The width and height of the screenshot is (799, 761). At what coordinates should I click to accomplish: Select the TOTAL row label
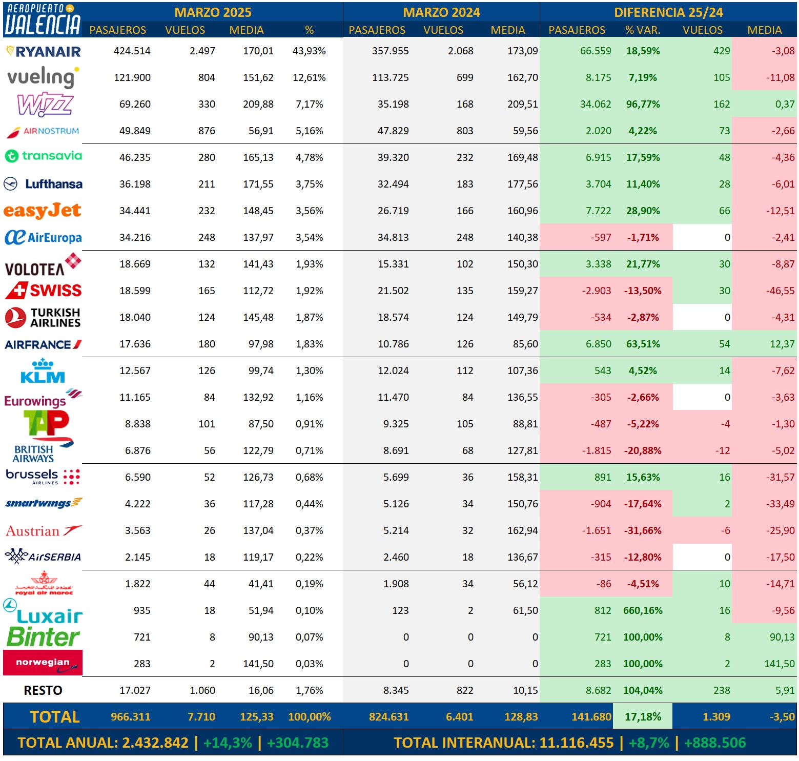(55, 716)
